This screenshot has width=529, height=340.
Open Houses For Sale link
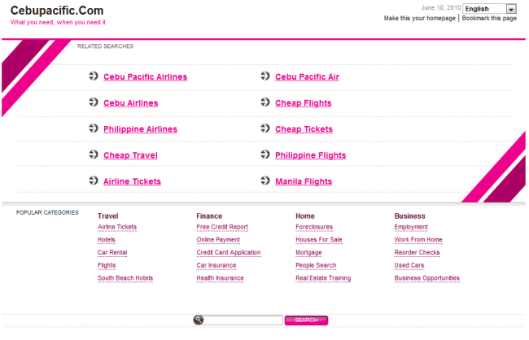tap(319, 240)
